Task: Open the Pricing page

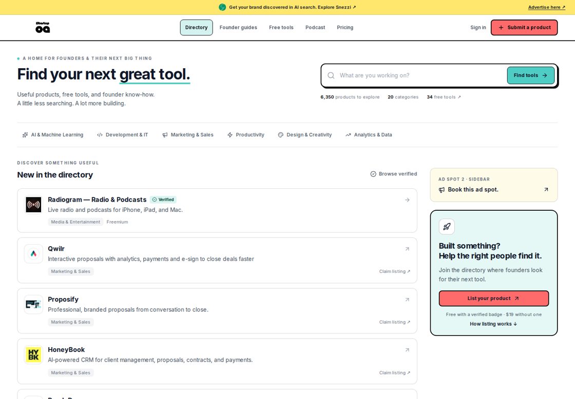Action: [x=345, y=28]
